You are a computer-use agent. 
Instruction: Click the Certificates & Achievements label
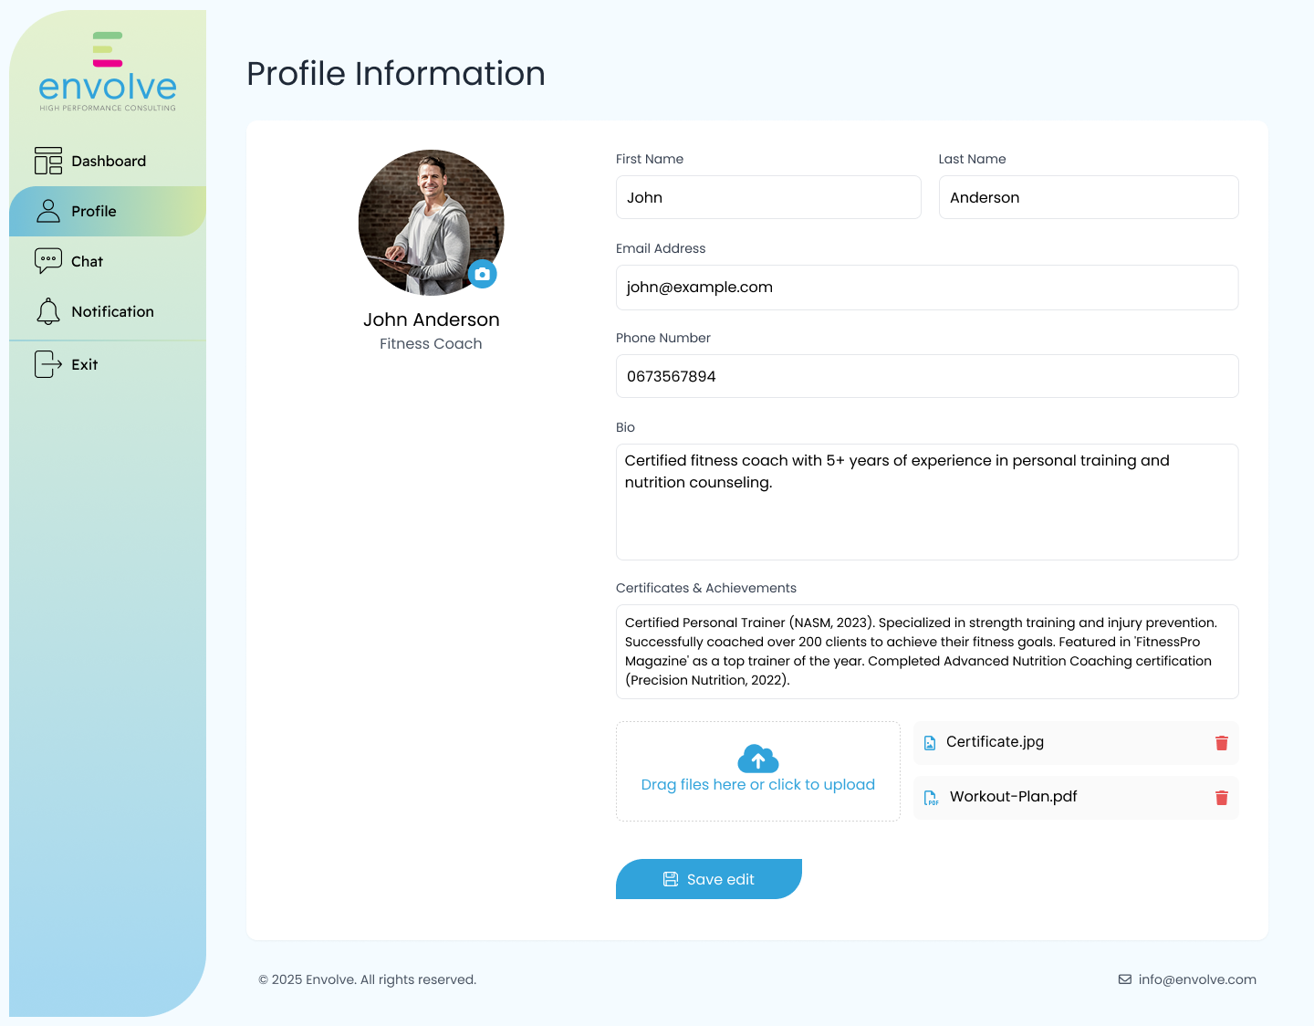(706, 588)
